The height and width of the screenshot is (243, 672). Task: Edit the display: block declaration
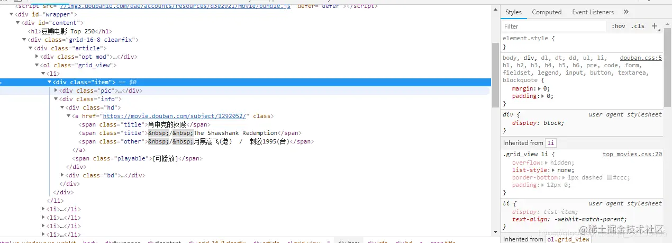click(x=538, y=123)
